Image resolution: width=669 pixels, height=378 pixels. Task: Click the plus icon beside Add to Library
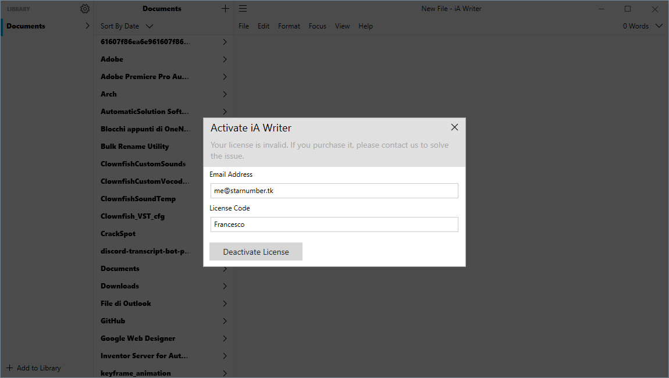point(9,368)
